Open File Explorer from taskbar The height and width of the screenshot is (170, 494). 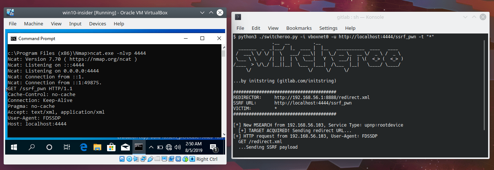[x=97, y=148]
